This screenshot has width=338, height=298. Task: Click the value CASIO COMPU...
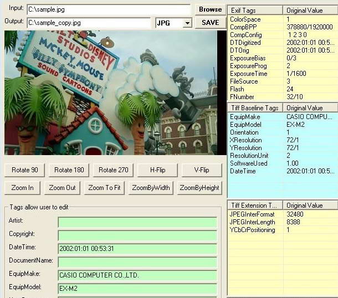(309, 117)
